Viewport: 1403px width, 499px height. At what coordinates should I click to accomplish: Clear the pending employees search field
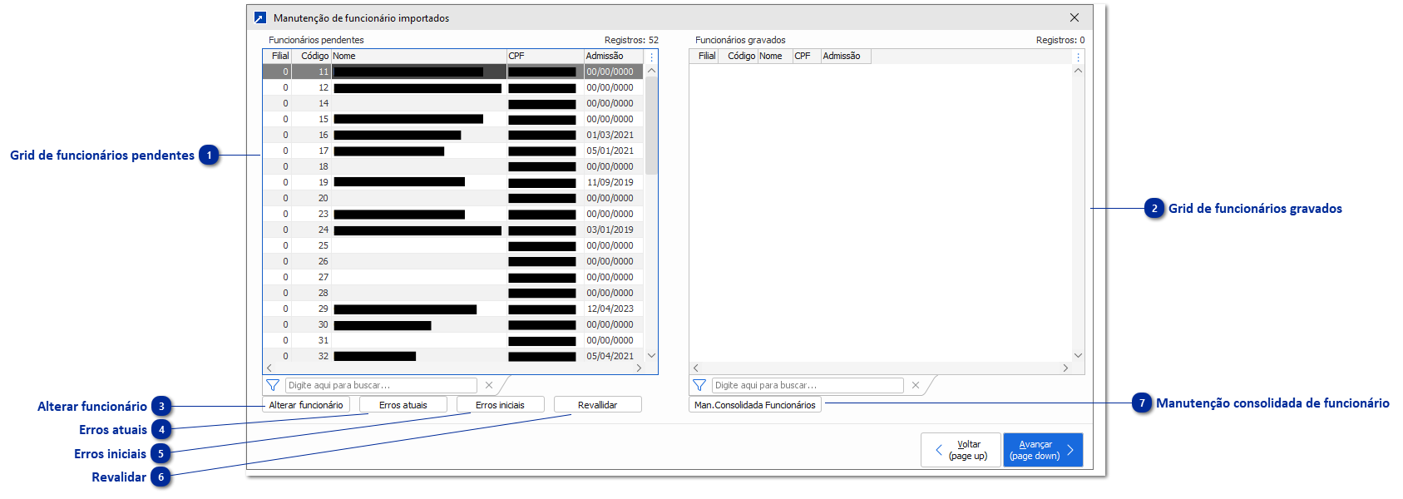(x=489, y=385)
